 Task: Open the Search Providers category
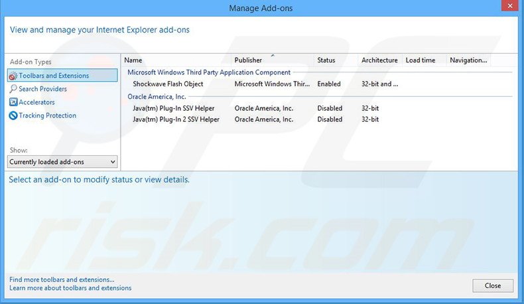click(42, 89)
